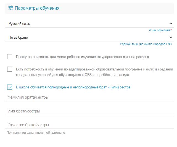Click the Язык обучения field label
The image size is (177, 147).
[160, 30]
